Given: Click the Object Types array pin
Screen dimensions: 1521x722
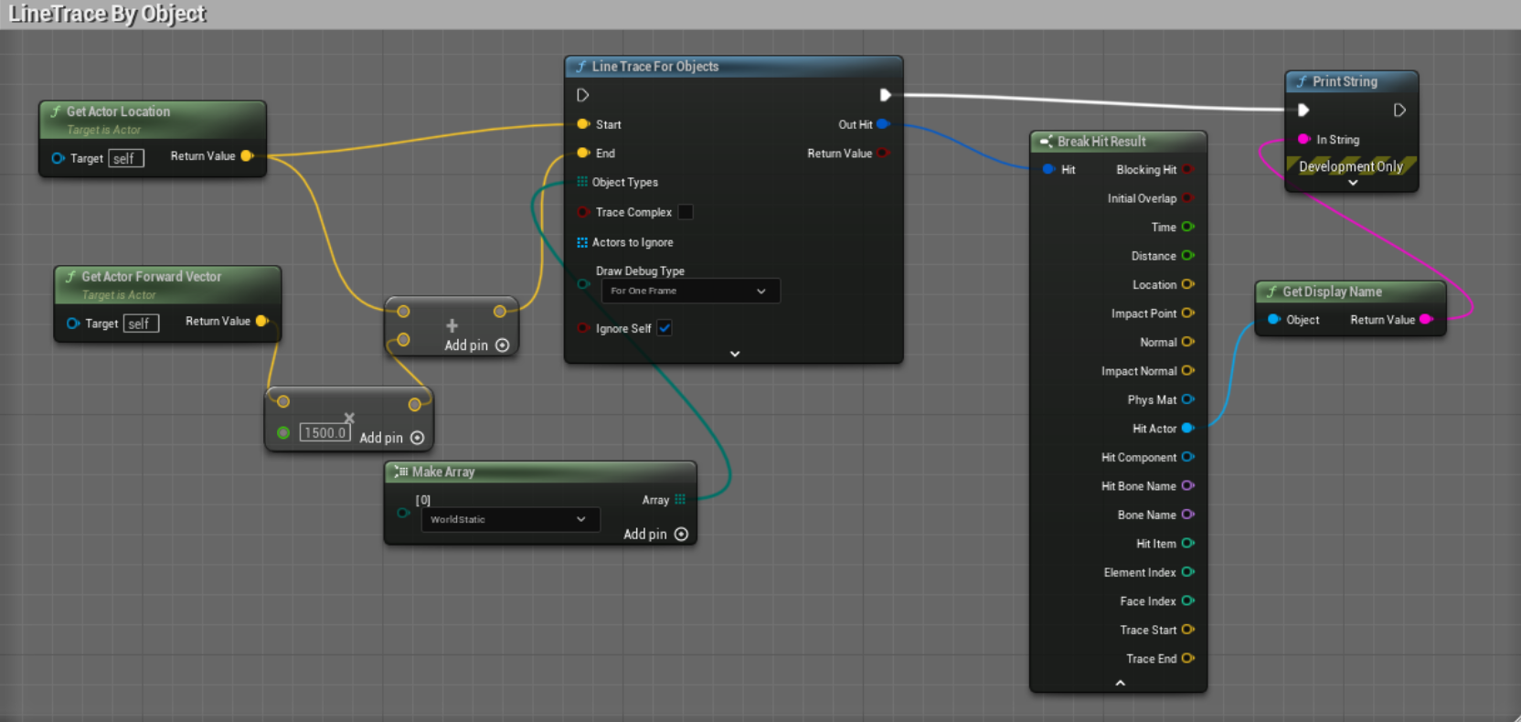Looking at the screenshot, I should coord(582,182).
